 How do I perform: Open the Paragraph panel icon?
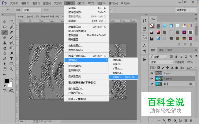click(x=145, y=51)
